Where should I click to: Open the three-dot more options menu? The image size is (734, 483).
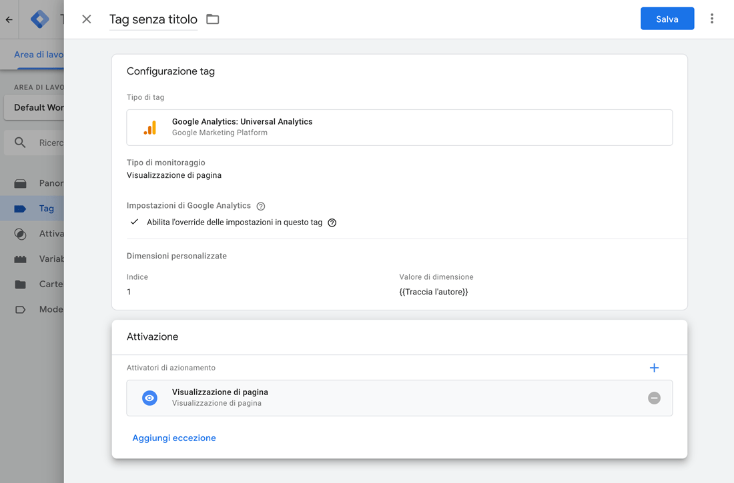pyautogui.click(x=711, y=19)
